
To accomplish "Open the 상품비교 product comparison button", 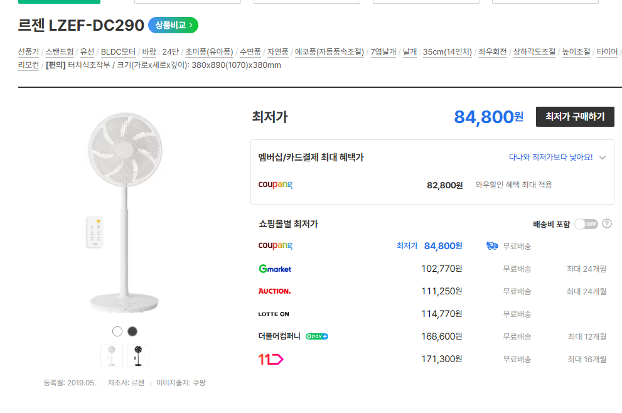I will 173,26.
